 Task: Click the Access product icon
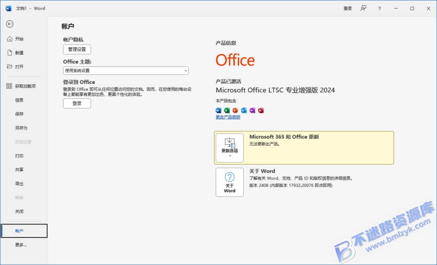[261, 111]
